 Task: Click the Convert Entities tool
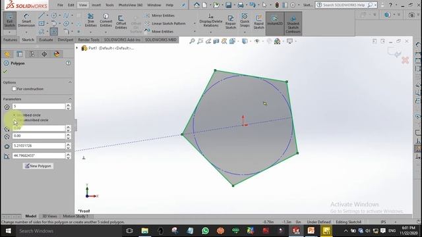[x=105, y=20]
